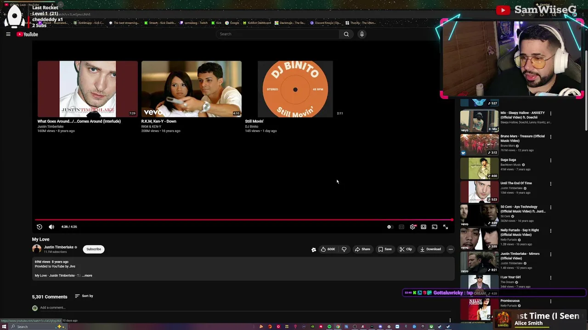Image resolution: width=588 pixels, height=330 pixels.
Task: Click the Windows taskbar Search box
Action: pyautogui.click(x=37, y=327)
